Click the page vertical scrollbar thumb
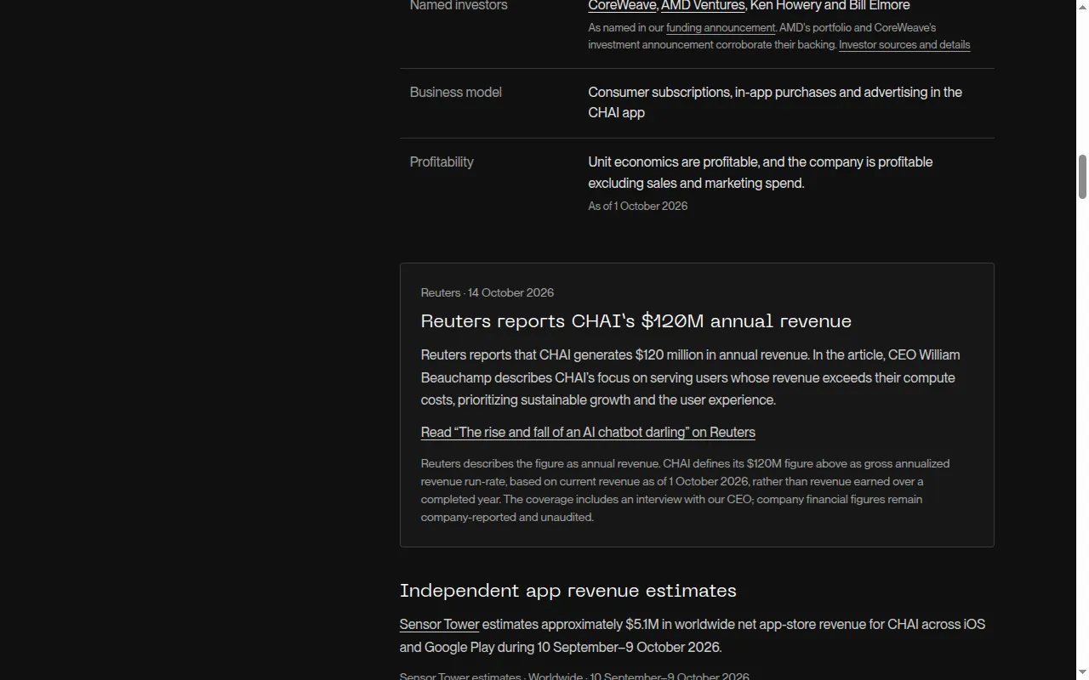Viewport: 1089px width, 680px height. pyautogui.click(x=1082, y=177)
